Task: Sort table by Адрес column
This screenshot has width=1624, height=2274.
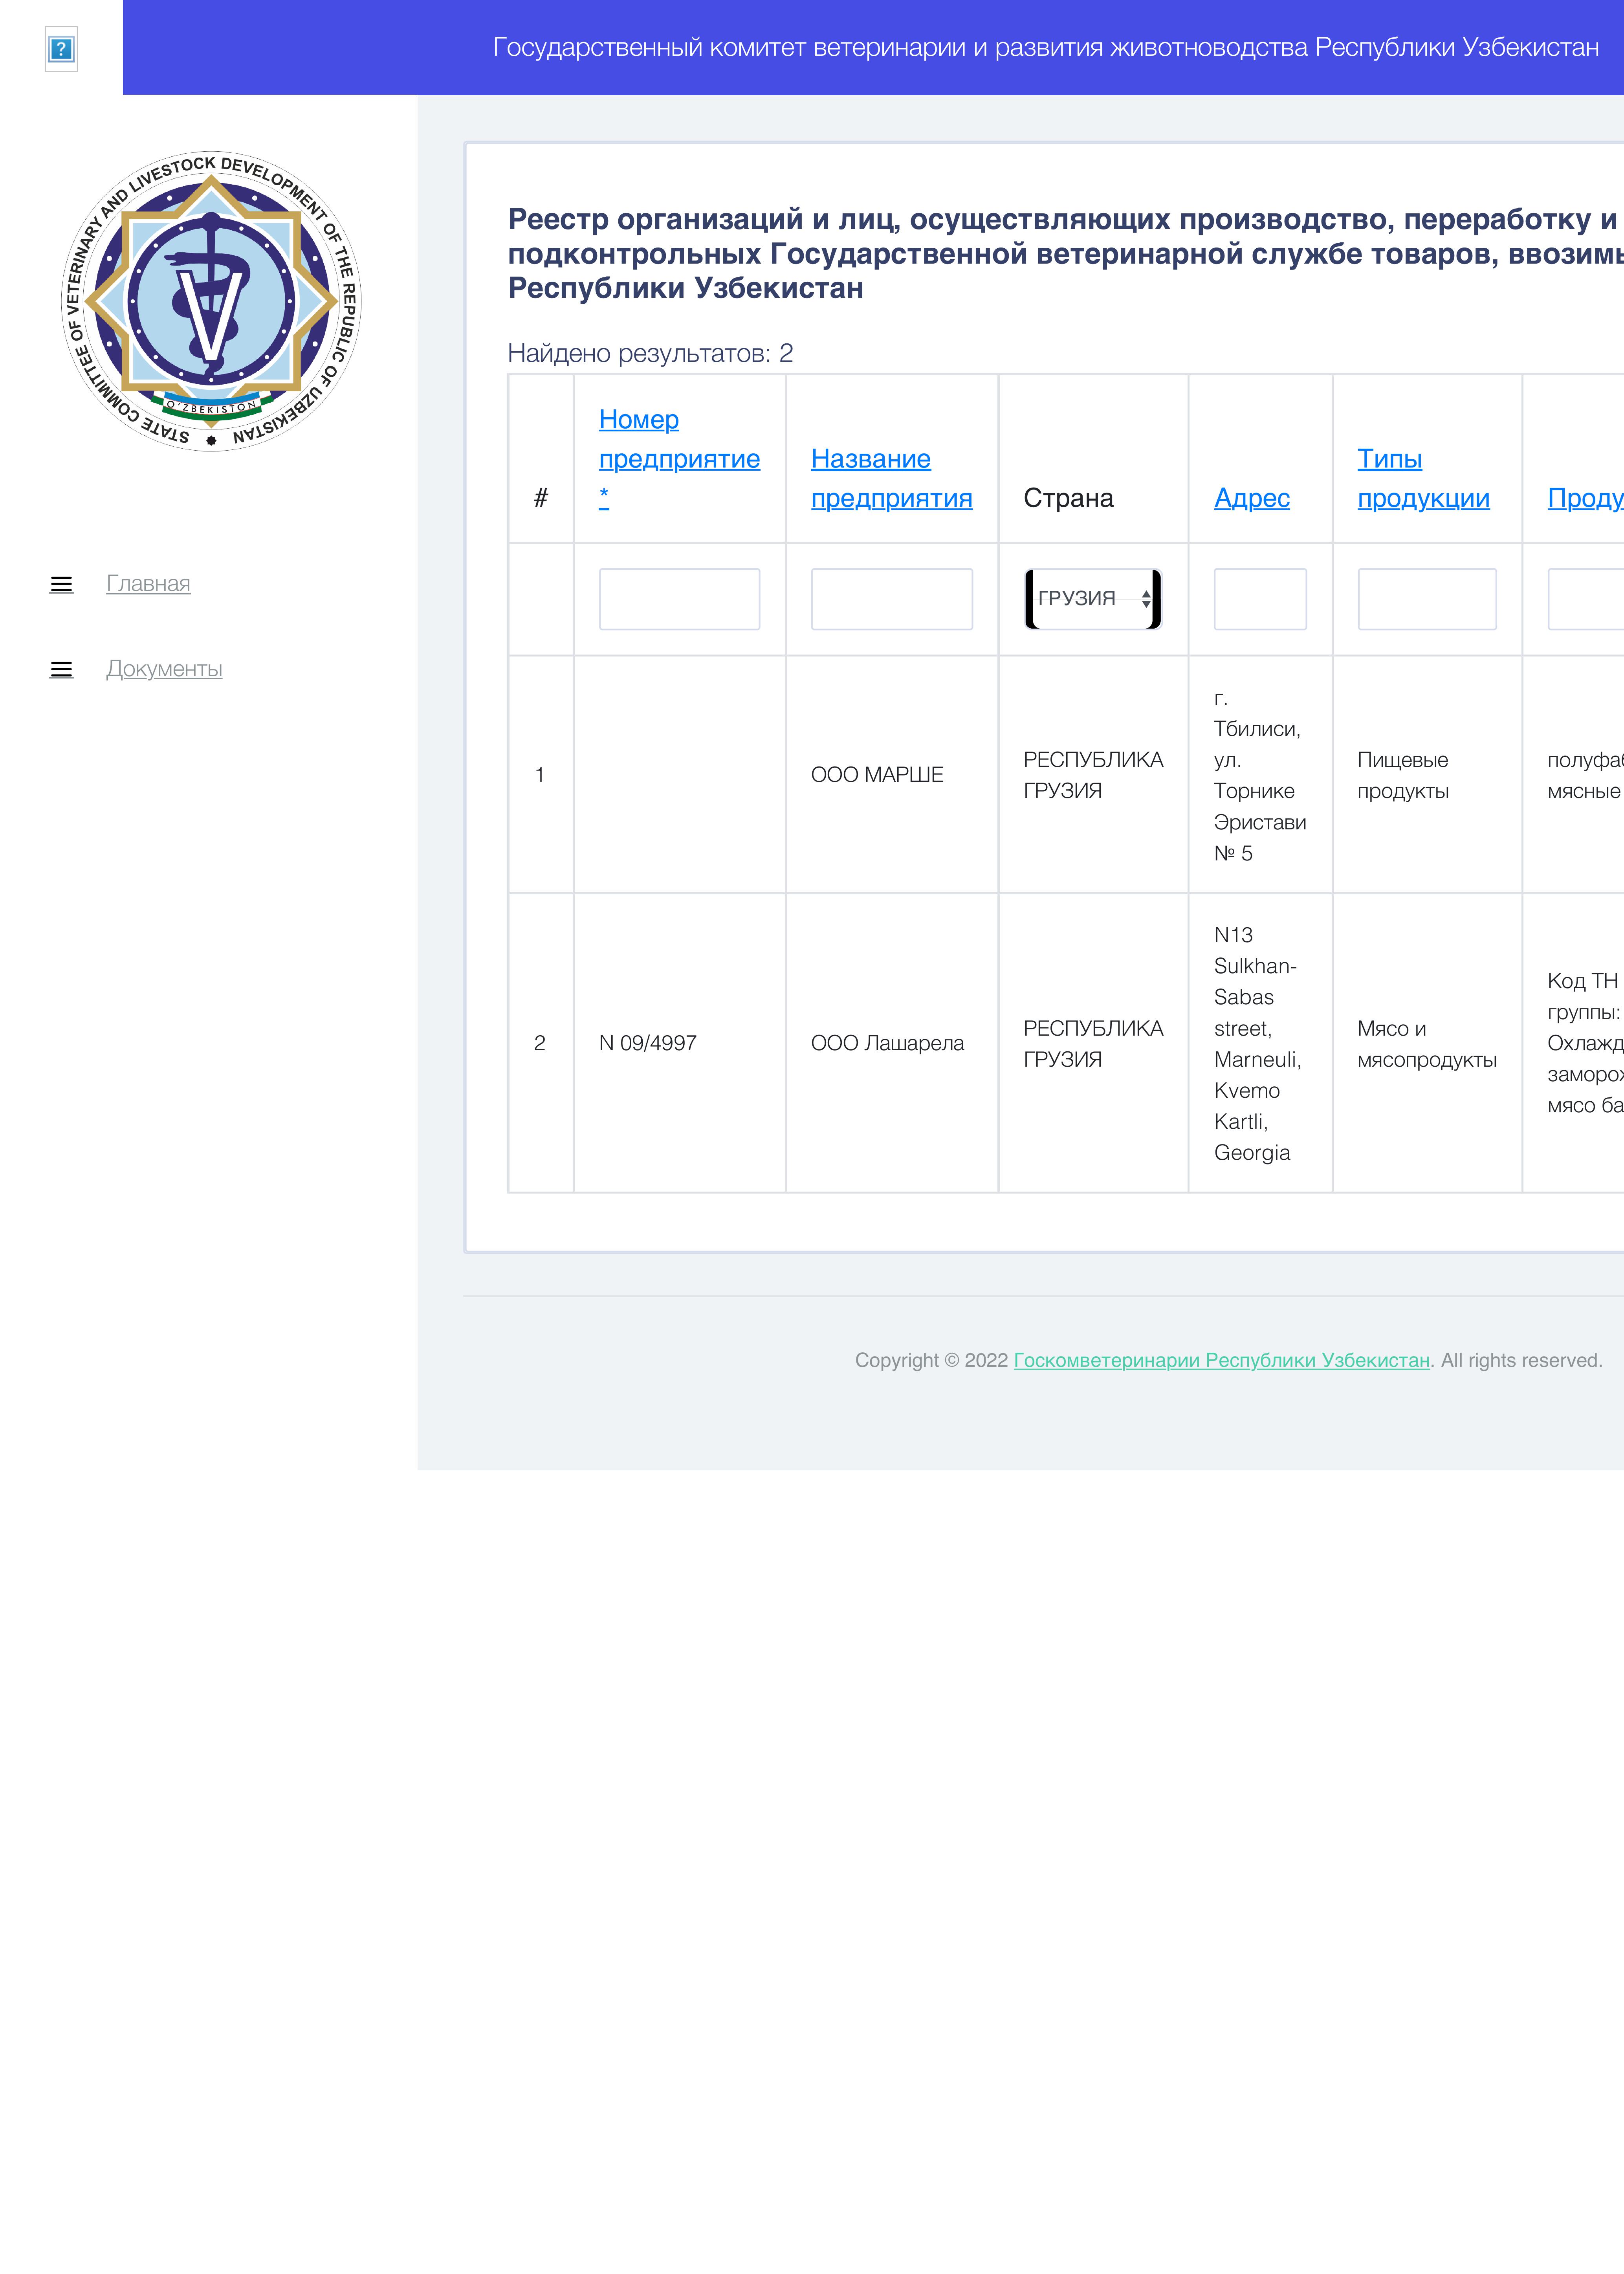Action: (1252, 498)
